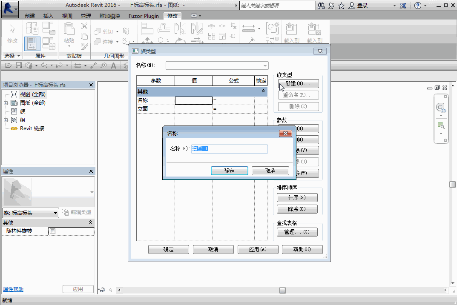This screenshot has height=305, width=457.
Task: Click the 2D steering wheel navigation icon
Action: pyautogui.click(x=441, y=107)
